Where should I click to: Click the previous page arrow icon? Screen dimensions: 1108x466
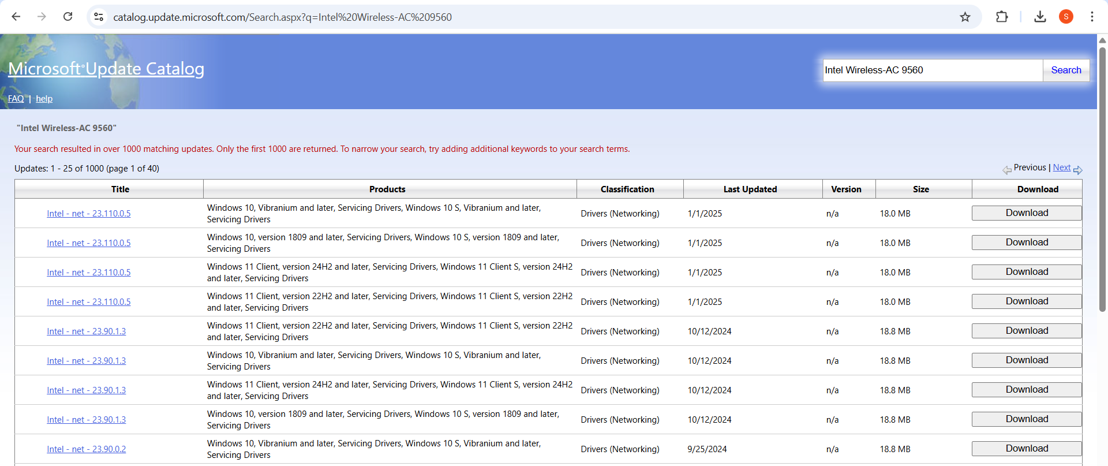coord(1007,170)
